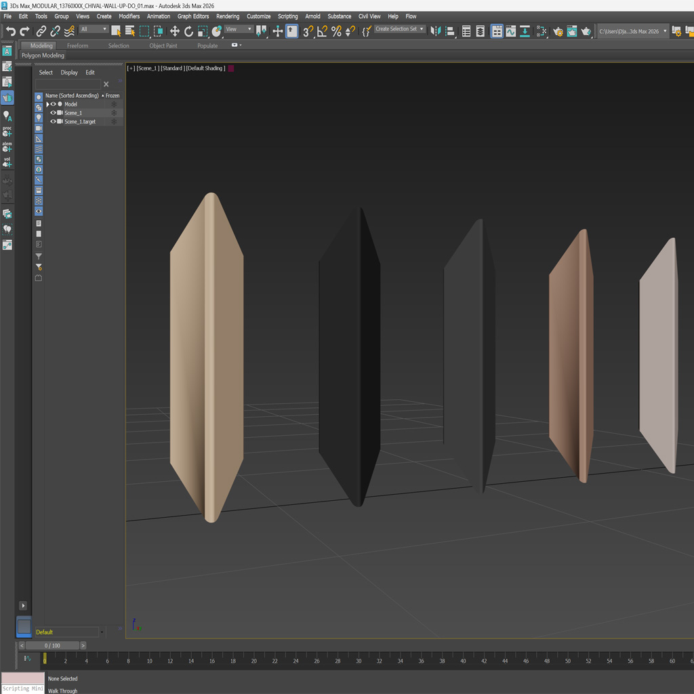The height and width of the screenshot is (694, 694).
Task: Open Display menu in Scene Explorer
Action: [69, 73]
